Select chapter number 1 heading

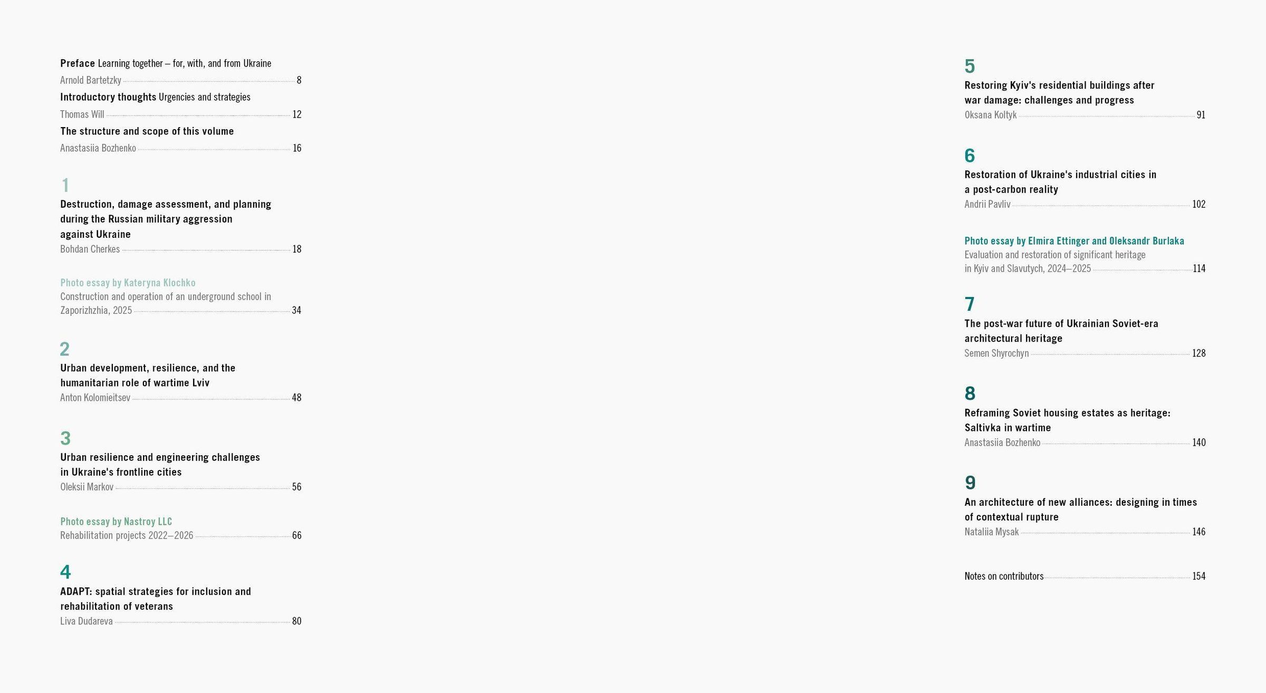(65, 185)
